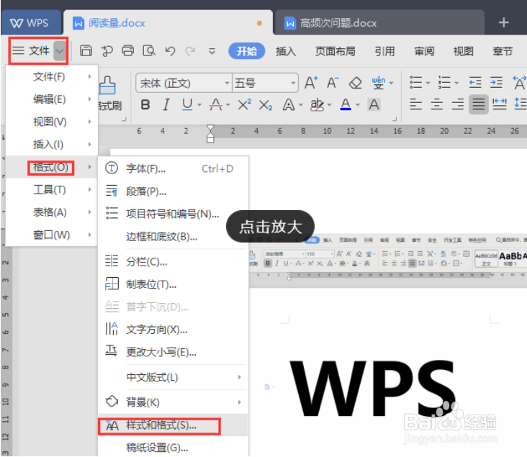Switch to the 页面布局 ribbon tab
The image size is (527, 457).
[335, 51]
